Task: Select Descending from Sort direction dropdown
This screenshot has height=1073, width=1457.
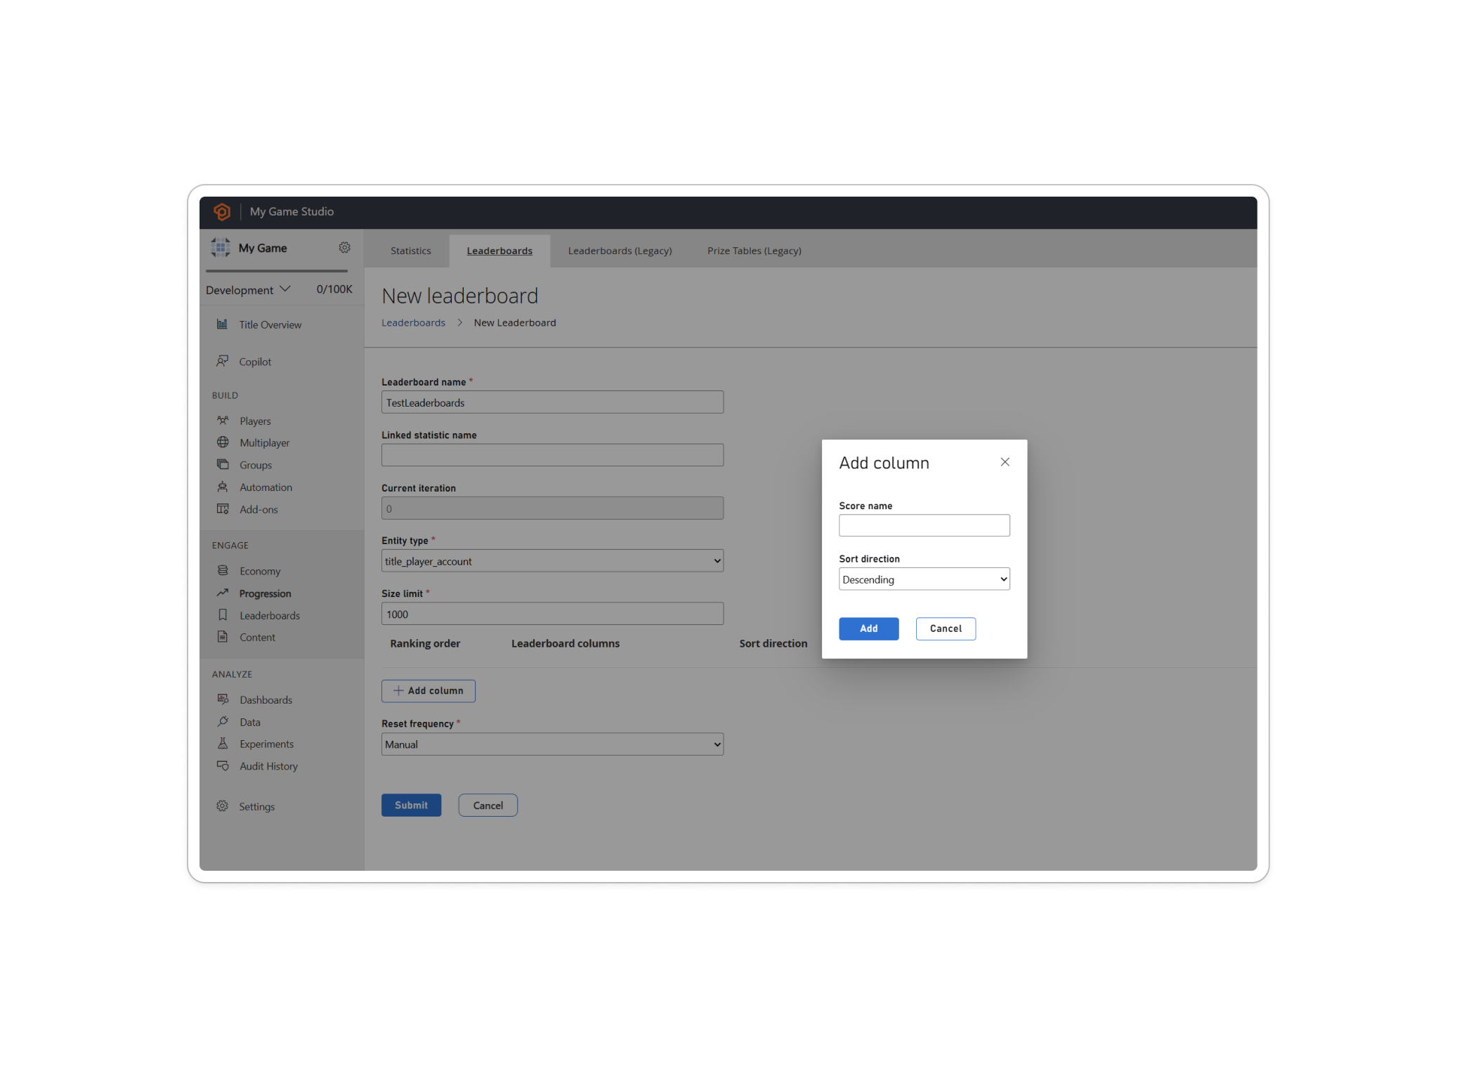Action: click(x=922, y=579)
